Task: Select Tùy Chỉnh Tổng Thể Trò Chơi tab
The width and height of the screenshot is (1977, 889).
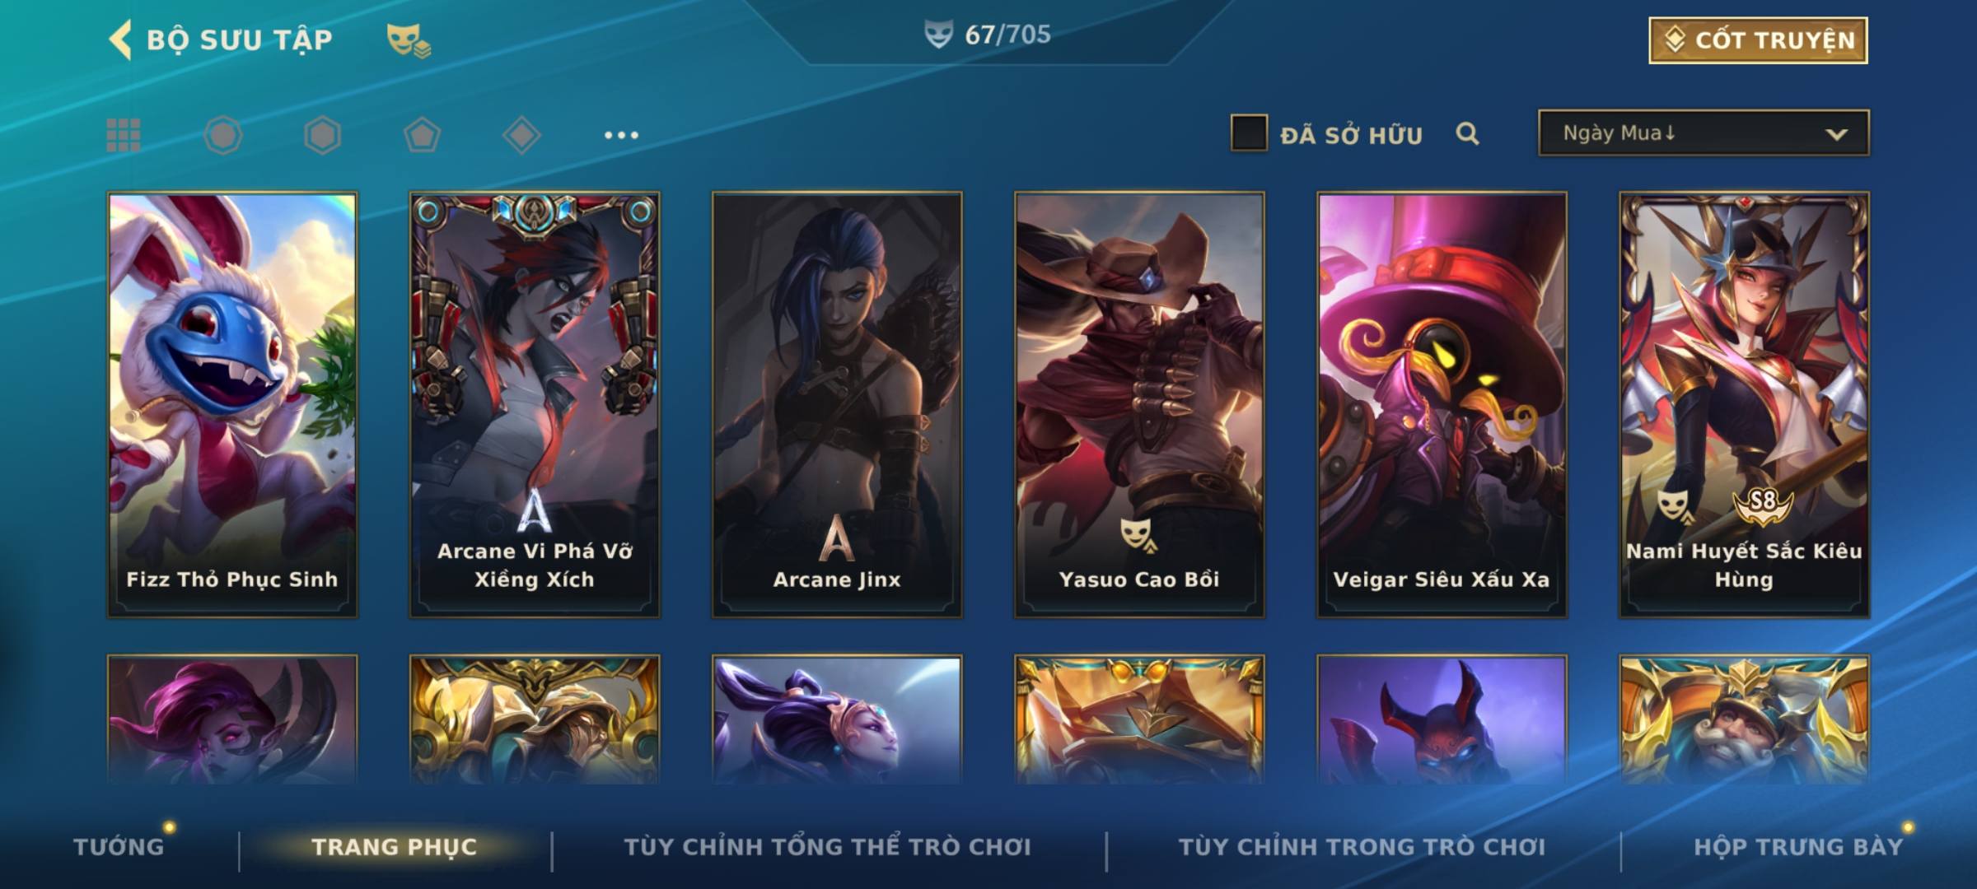Action: 827,846
